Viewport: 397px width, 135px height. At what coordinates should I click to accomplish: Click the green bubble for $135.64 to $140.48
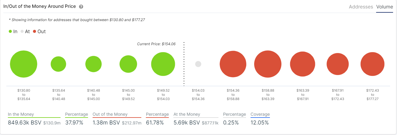(58, 64)
